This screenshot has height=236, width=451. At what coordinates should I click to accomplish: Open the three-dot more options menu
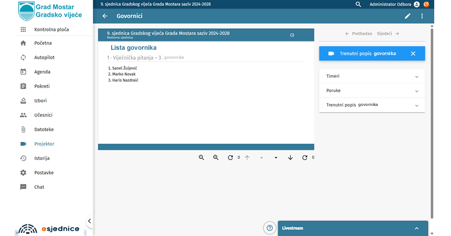coord(422,16)
